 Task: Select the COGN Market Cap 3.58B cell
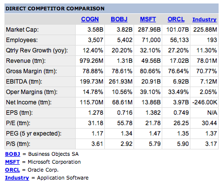coord(90,30)
